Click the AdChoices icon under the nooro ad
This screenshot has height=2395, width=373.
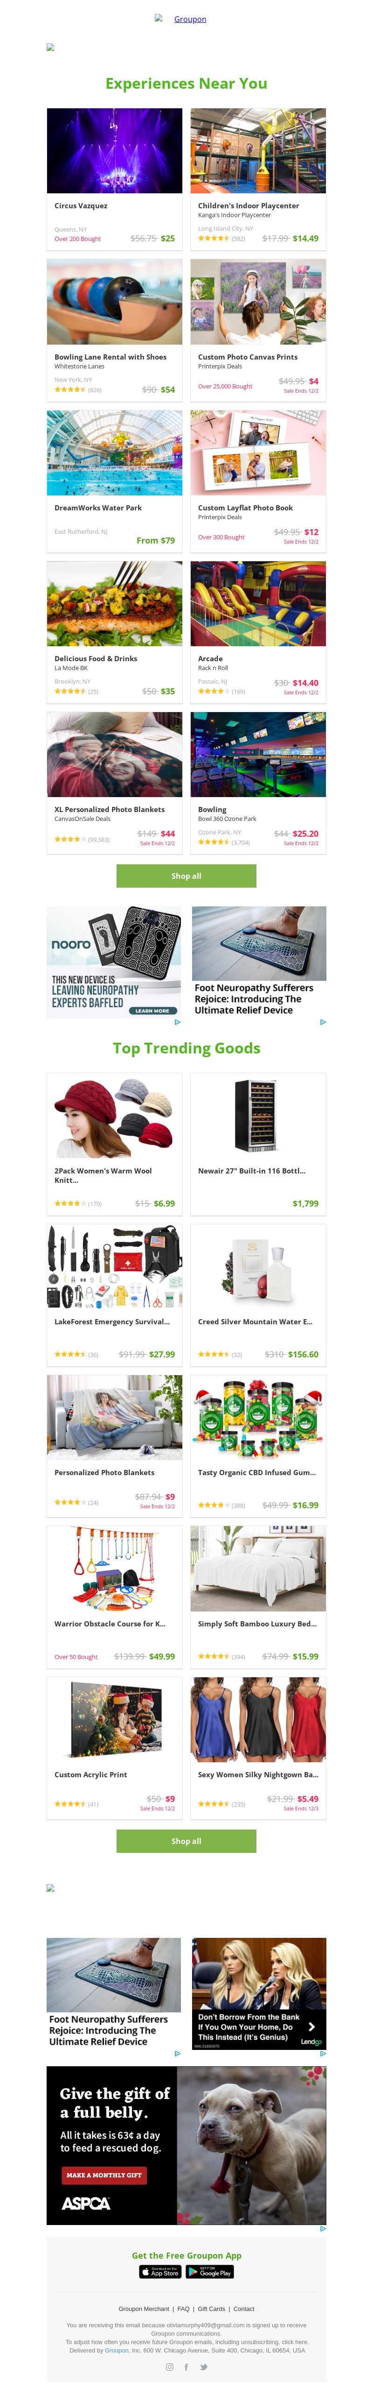pyautogui.click(x=177, y=1022)
